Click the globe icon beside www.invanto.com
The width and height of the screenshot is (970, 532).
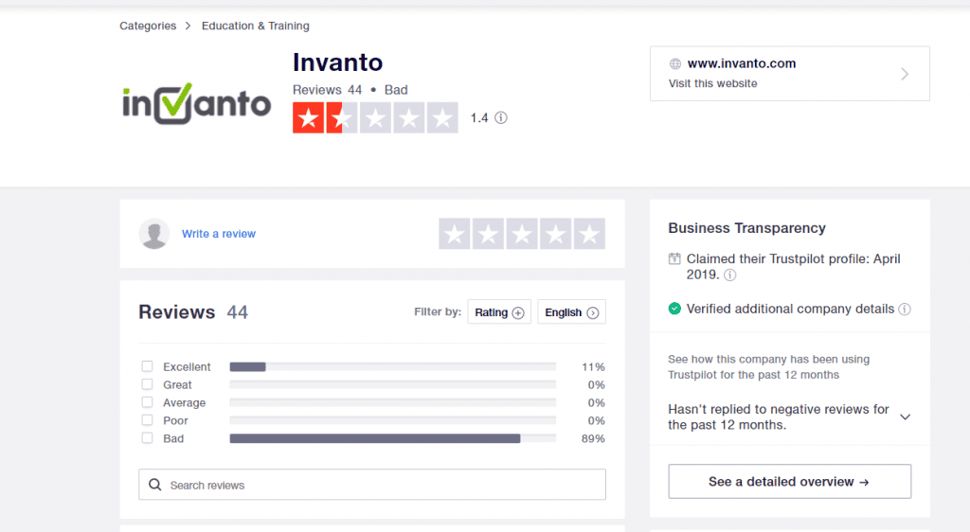coord(674,63)
